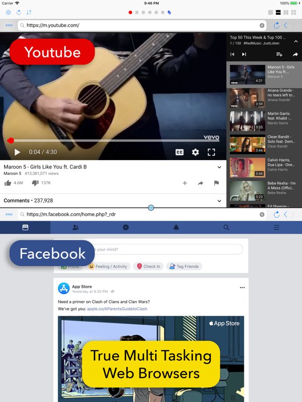Clear the Facebook URL field

click(x=262, y=214)
